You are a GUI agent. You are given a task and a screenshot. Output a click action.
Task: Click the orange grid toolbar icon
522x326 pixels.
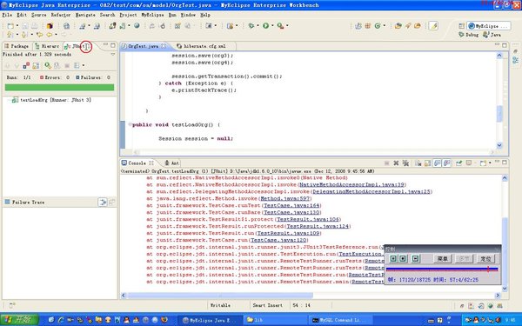click(368, 25)
